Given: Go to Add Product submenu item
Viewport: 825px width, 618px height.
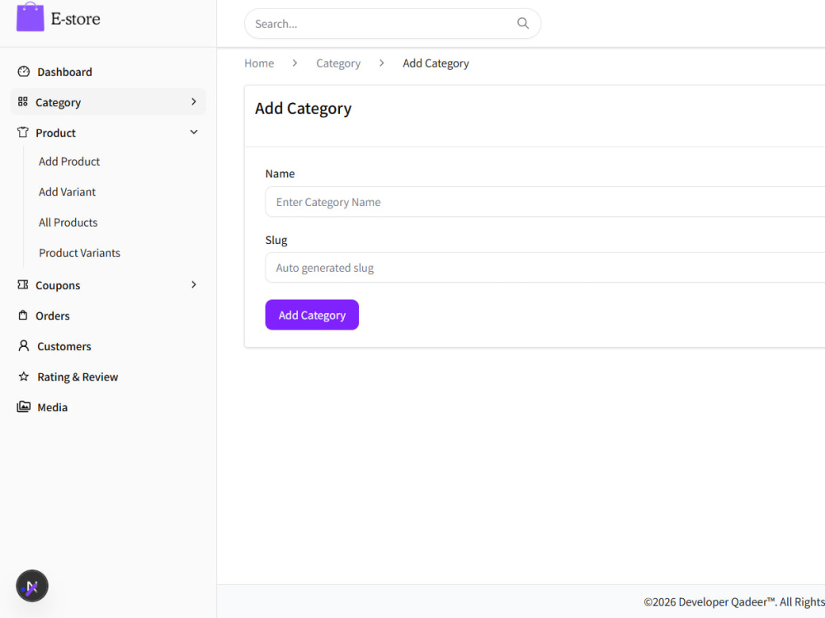Looking at the screenshot, I should point(69,162).
